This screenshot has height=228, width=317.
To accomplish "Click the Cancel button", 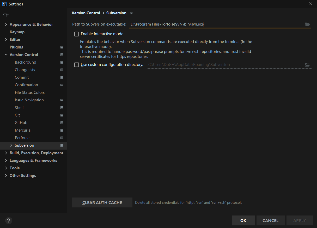I will (x=270, y=220).
